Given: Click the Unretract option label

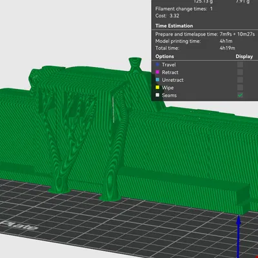Looking at the screenshot, I should tap(173, 80).
